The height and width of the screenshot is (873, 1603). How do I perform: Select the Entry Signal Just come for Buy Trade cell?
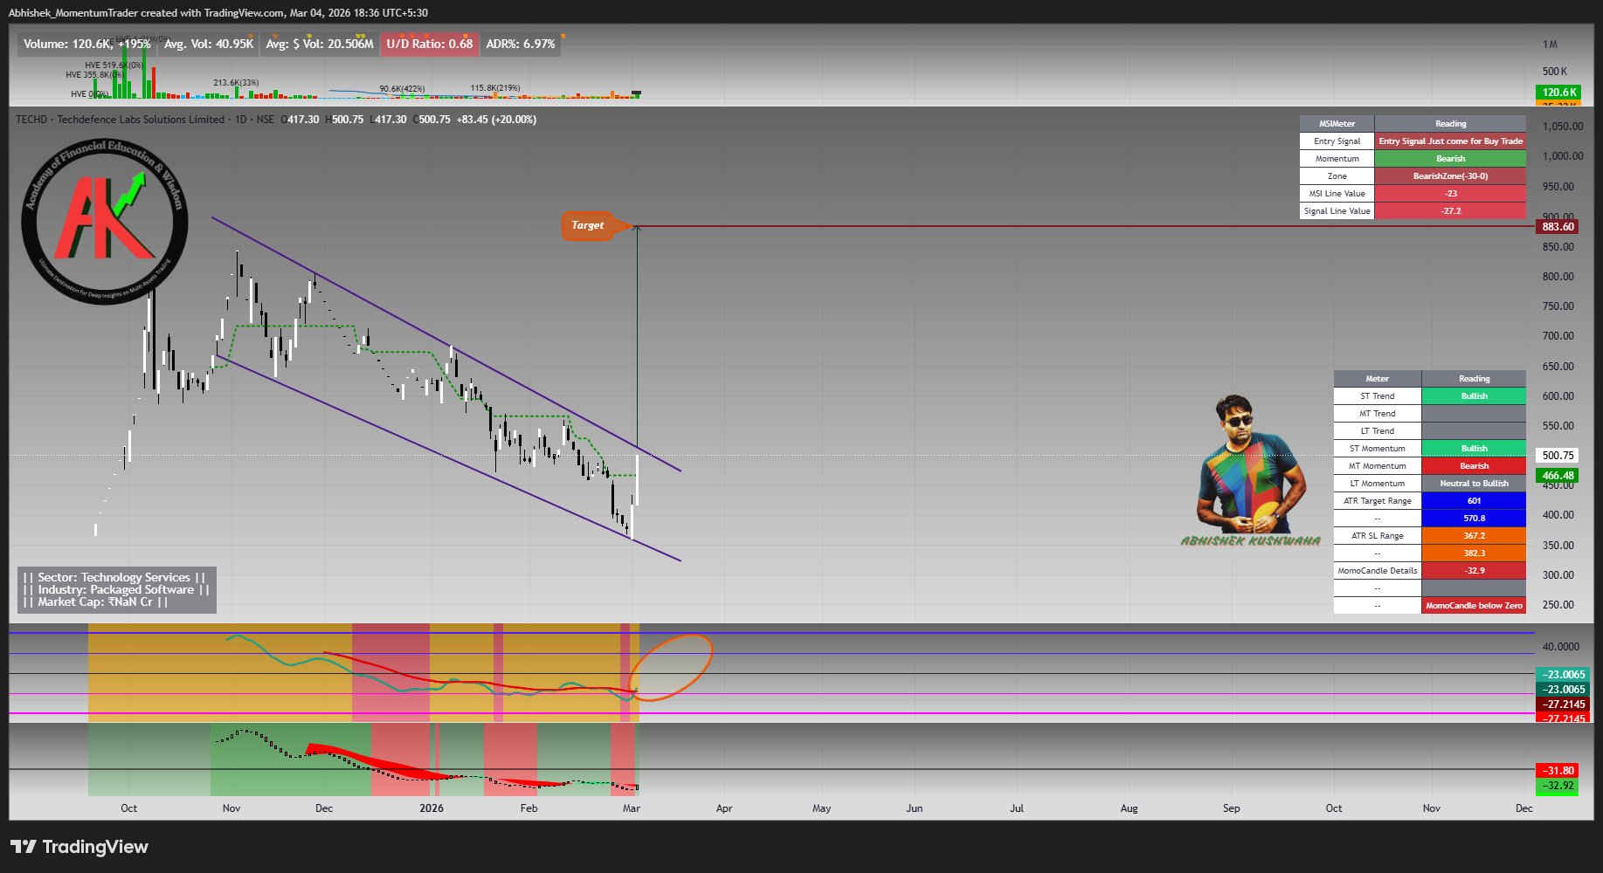pyautogui.click(x=1450, y=141)
